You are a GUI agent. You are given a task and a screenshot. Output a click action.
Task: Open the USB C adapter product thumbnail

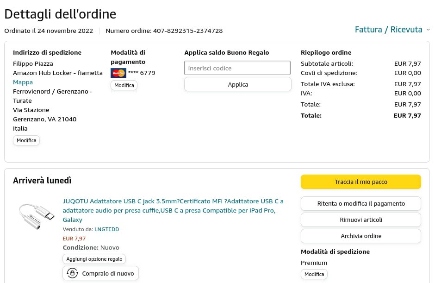[37, 216]
